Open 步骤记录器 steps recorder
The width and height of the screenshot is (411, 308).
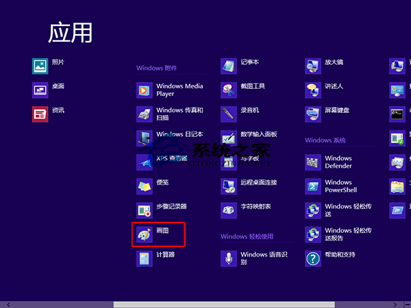pyautogui.click(x=145, y=211)
